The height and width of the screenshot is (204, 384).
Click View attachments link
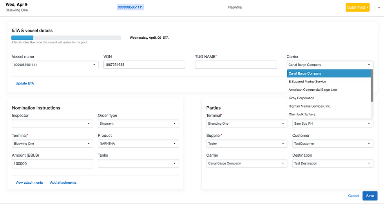point(29,183)
